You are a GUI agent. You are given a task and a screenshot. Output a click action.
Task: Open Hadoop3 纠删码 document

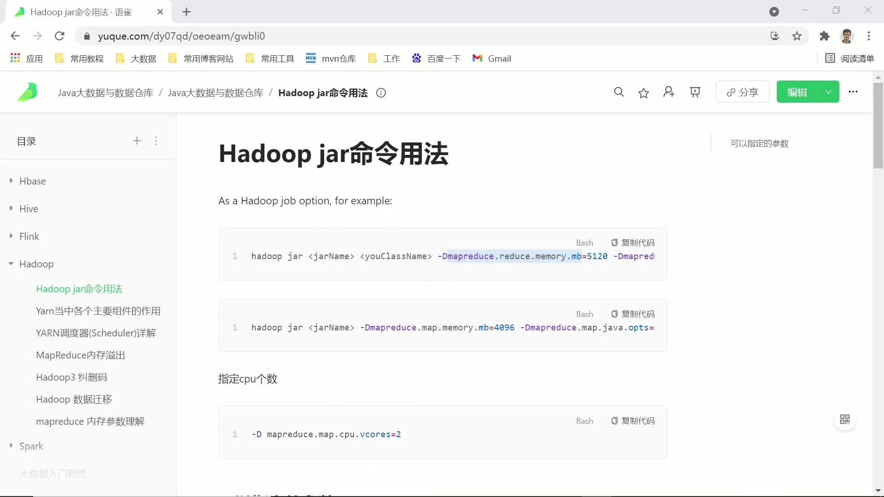click(x=71, y=377)
